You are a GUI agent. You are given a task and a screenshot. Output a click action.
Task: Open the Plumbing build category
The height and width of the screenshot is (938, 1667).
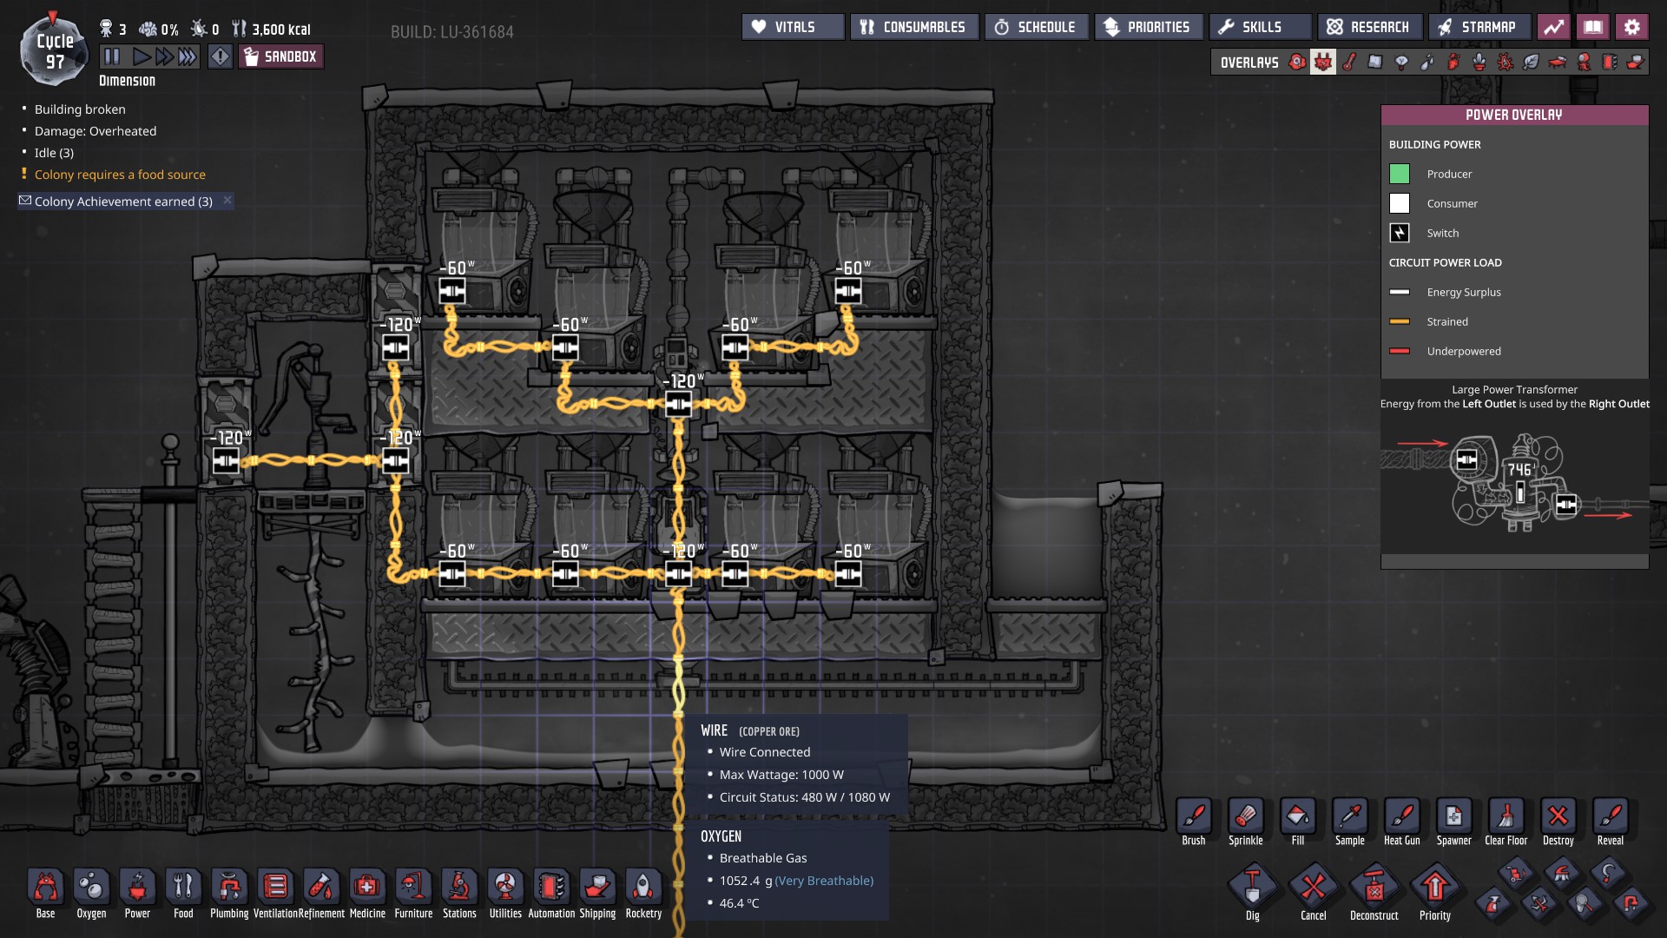coord(229,888)
